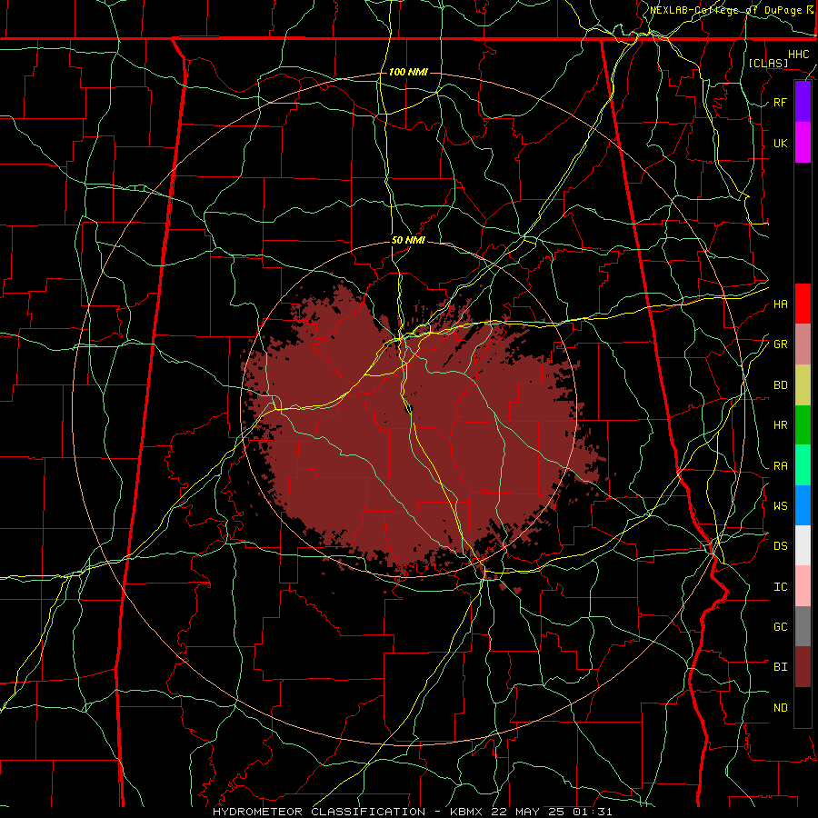Click the 50 NMI range ring label
Viewport: 818px width, 818px height.
click(408, 240)
